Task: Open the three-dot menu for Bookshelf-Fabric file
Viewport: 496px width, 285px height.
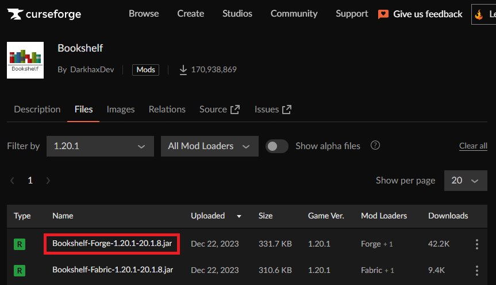Action: [476, 270]
